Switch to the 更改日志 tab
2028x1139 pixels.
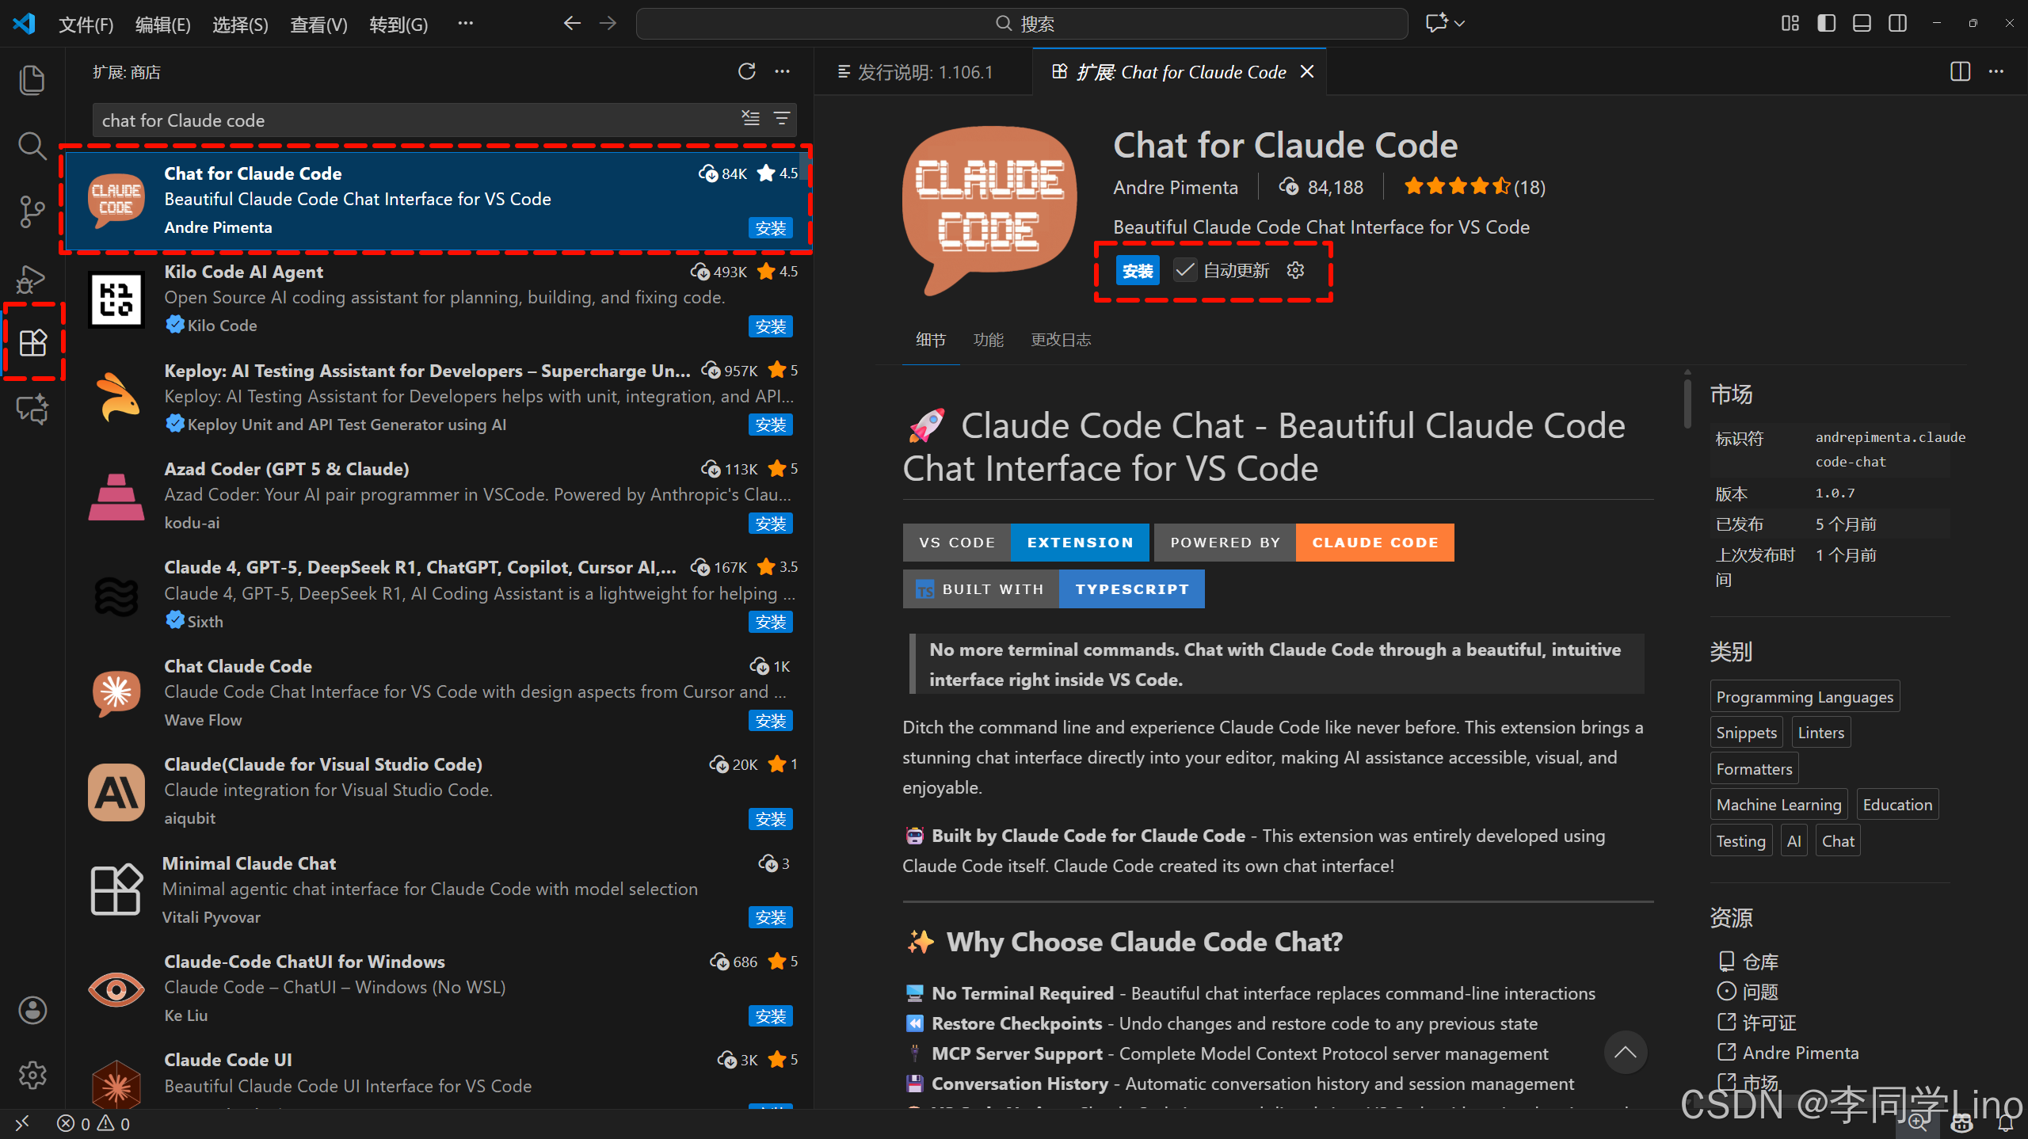[1060, 340]
